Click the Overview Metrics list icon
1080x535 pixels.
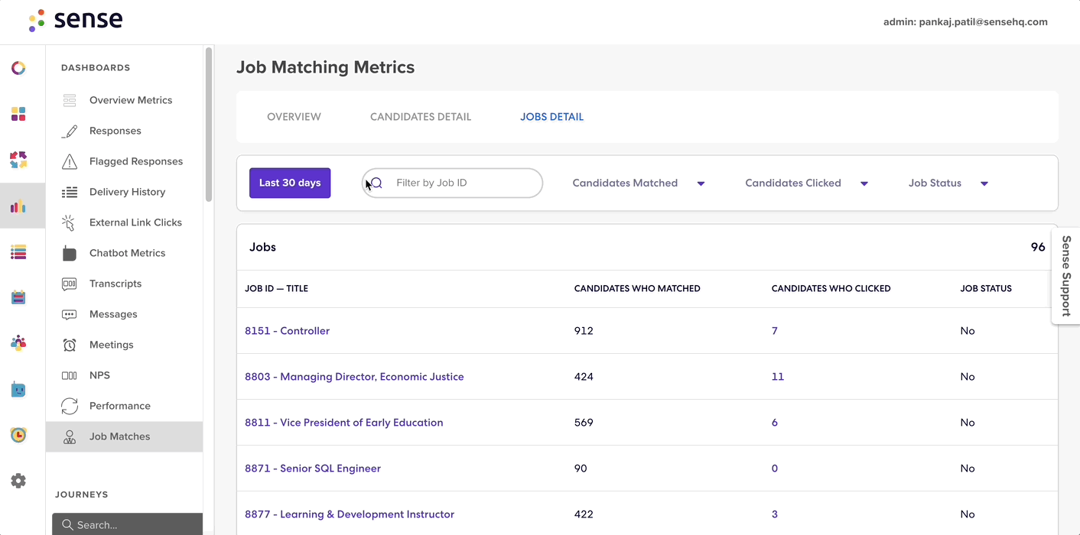click(70, 100)
